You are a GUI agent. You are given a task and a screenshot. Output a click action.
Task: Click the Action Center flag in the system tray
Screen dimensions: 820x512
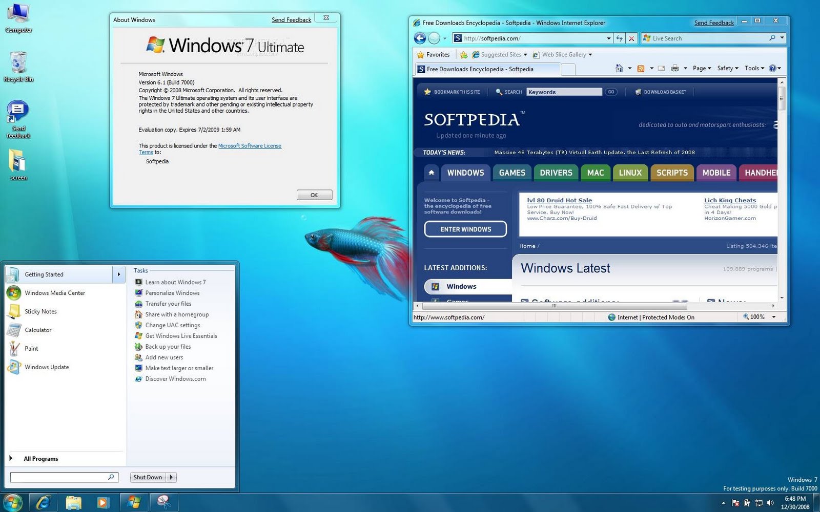pos(736,503)
